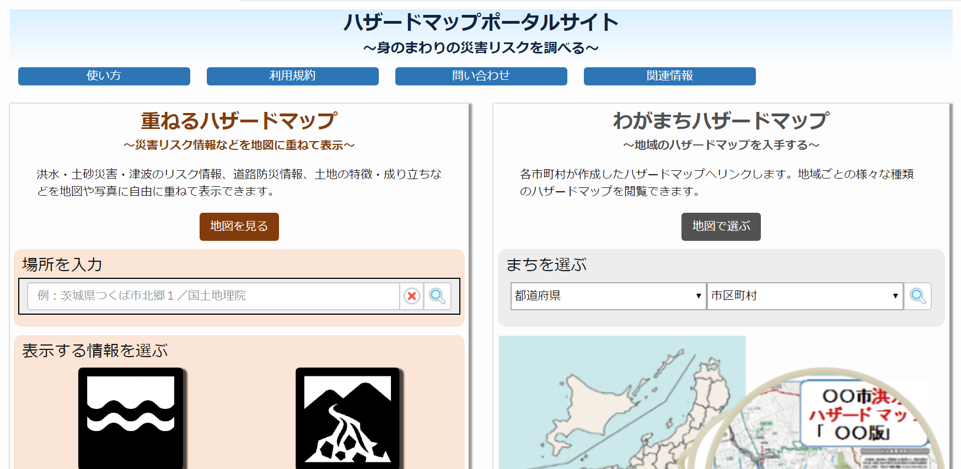Select the flood (洪水) wave icon

point(131,418)
